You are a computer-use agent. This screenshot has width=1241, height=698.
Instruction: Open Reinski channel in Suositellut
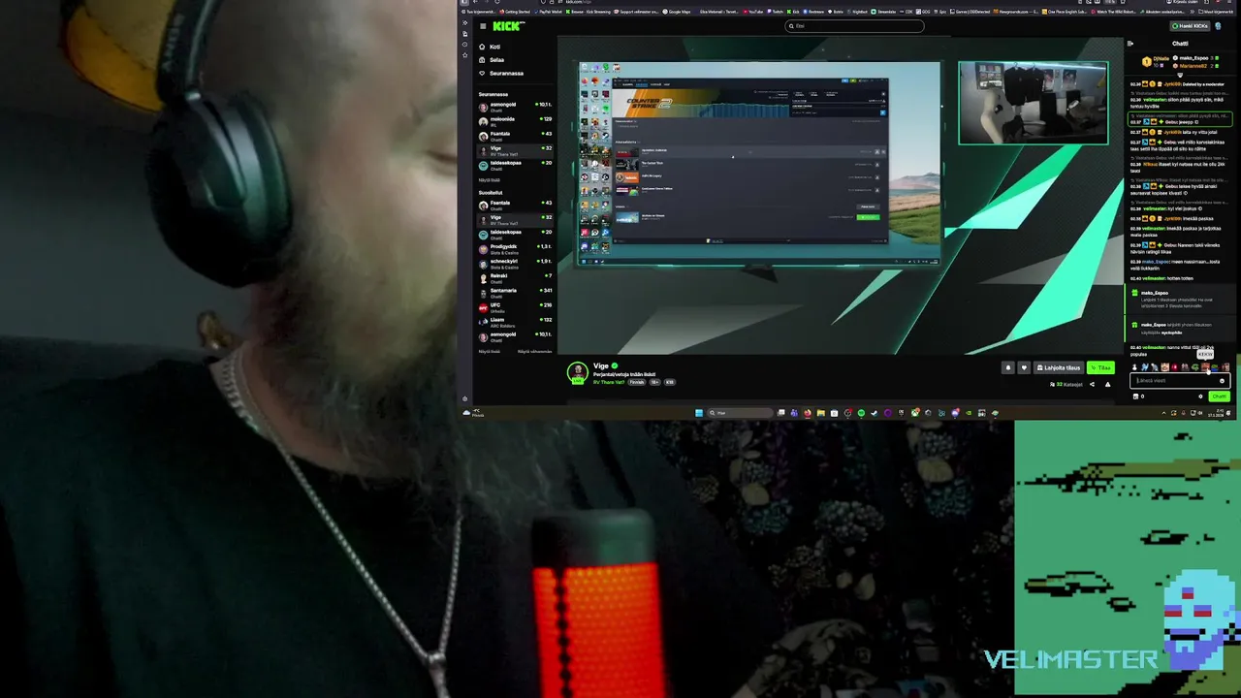tap(515, 277)
